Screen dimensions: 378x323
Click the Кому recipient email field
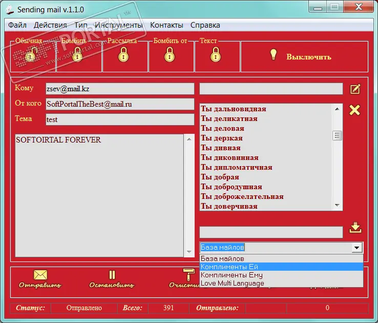(x=119, y=89)
